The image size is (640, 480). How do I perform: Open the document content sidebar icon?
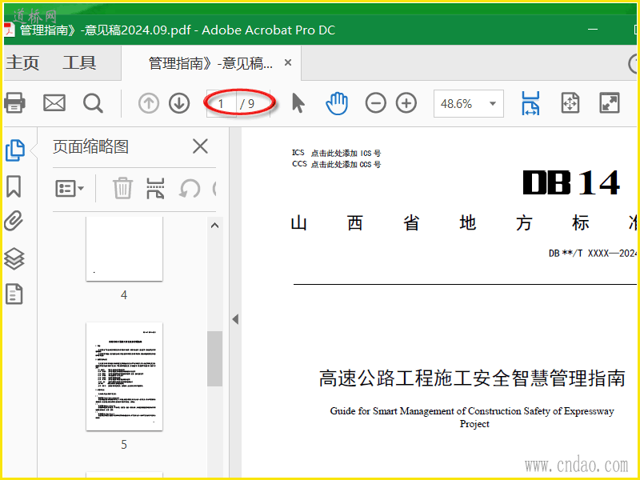(x=14, y=294)
